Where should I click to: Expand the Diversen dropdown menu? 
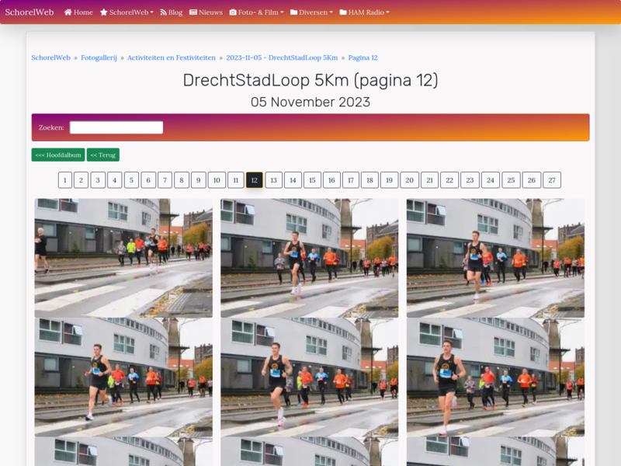pyautogui.click(x=311, y=12)
